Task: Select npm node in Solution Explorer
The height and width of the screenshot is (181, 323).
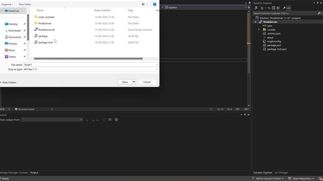Action: click(270, 26)
